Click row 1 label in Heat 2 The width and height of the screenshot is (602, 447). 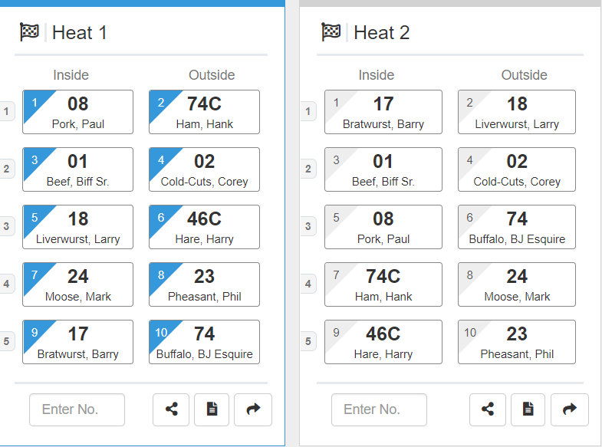308,112
